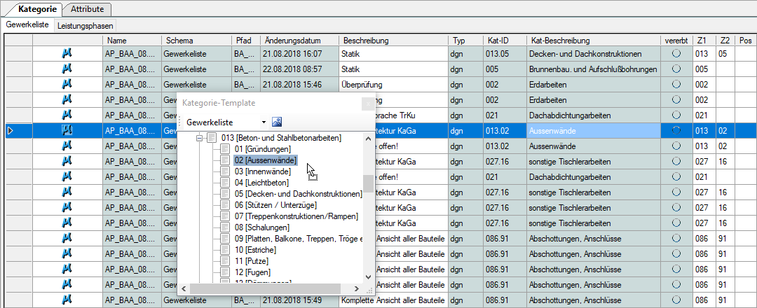The image size is (757, 308).
Task: Click document icon beside 08 [Schalungen]
Action: pos(225,227)
